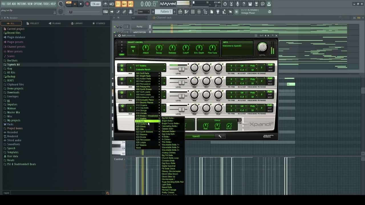Toggle PLAY mode for part C
This screenshot has width=365, height=205.
tap(270, 92)
